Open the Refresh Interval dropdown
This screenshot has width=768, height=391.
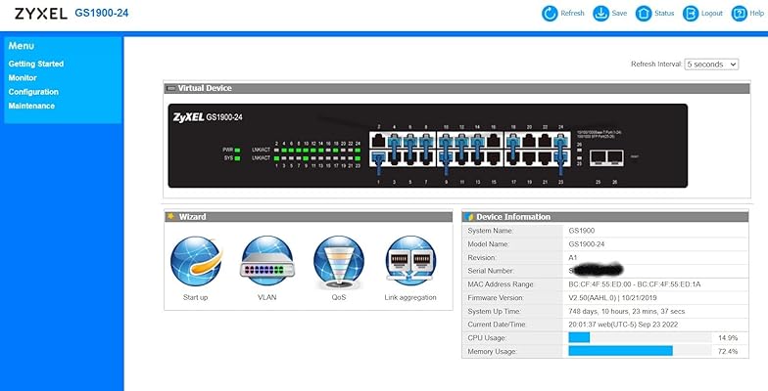711,64
